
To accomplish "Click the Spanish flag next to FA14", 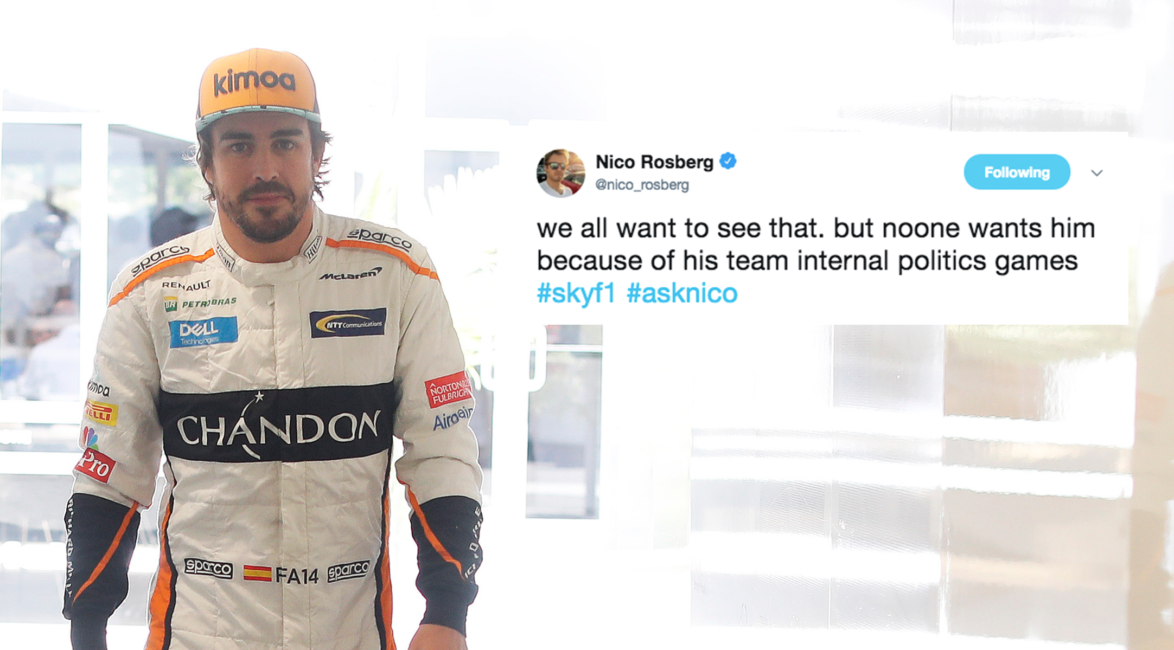I will coord(257,573).
